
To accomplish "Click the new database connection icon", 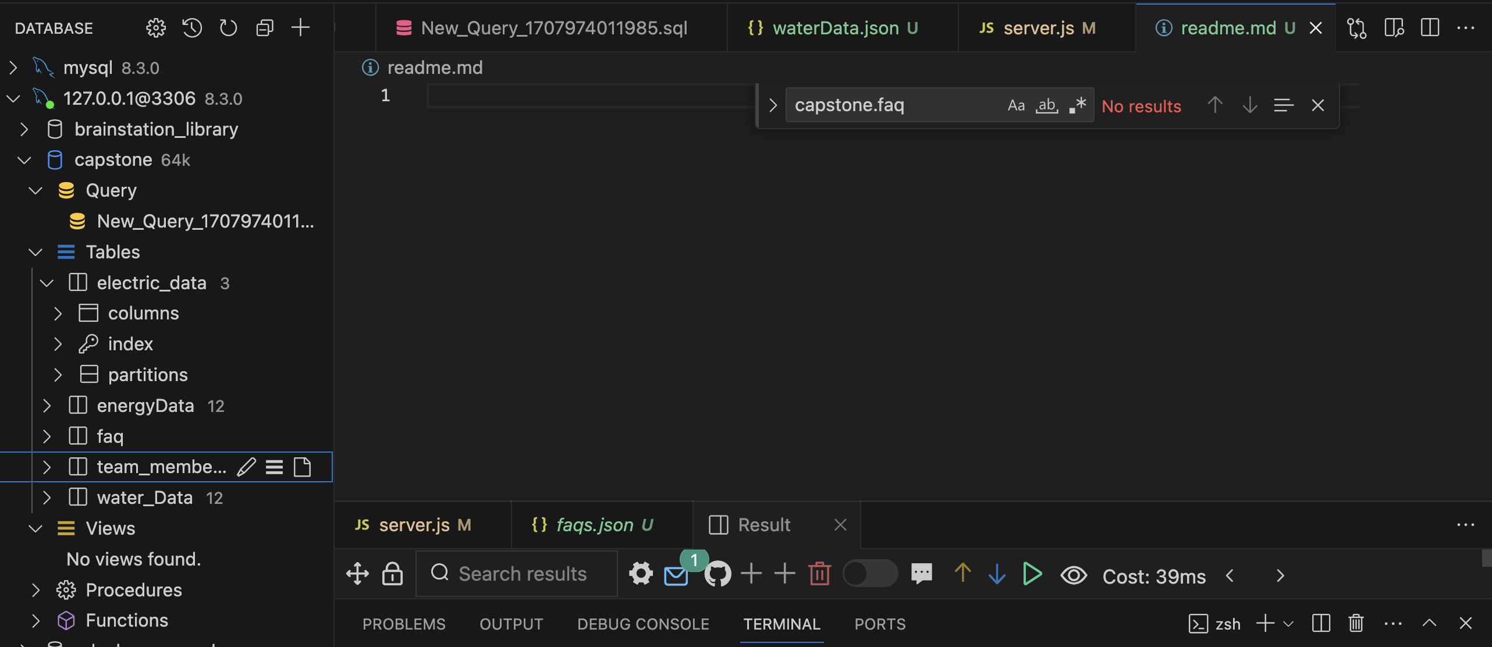I will (298, 27).
